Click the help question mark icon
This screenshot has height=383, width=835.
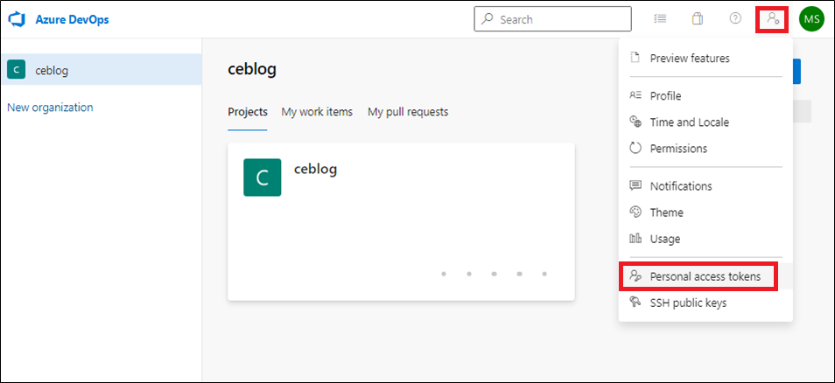pos(735,18)
